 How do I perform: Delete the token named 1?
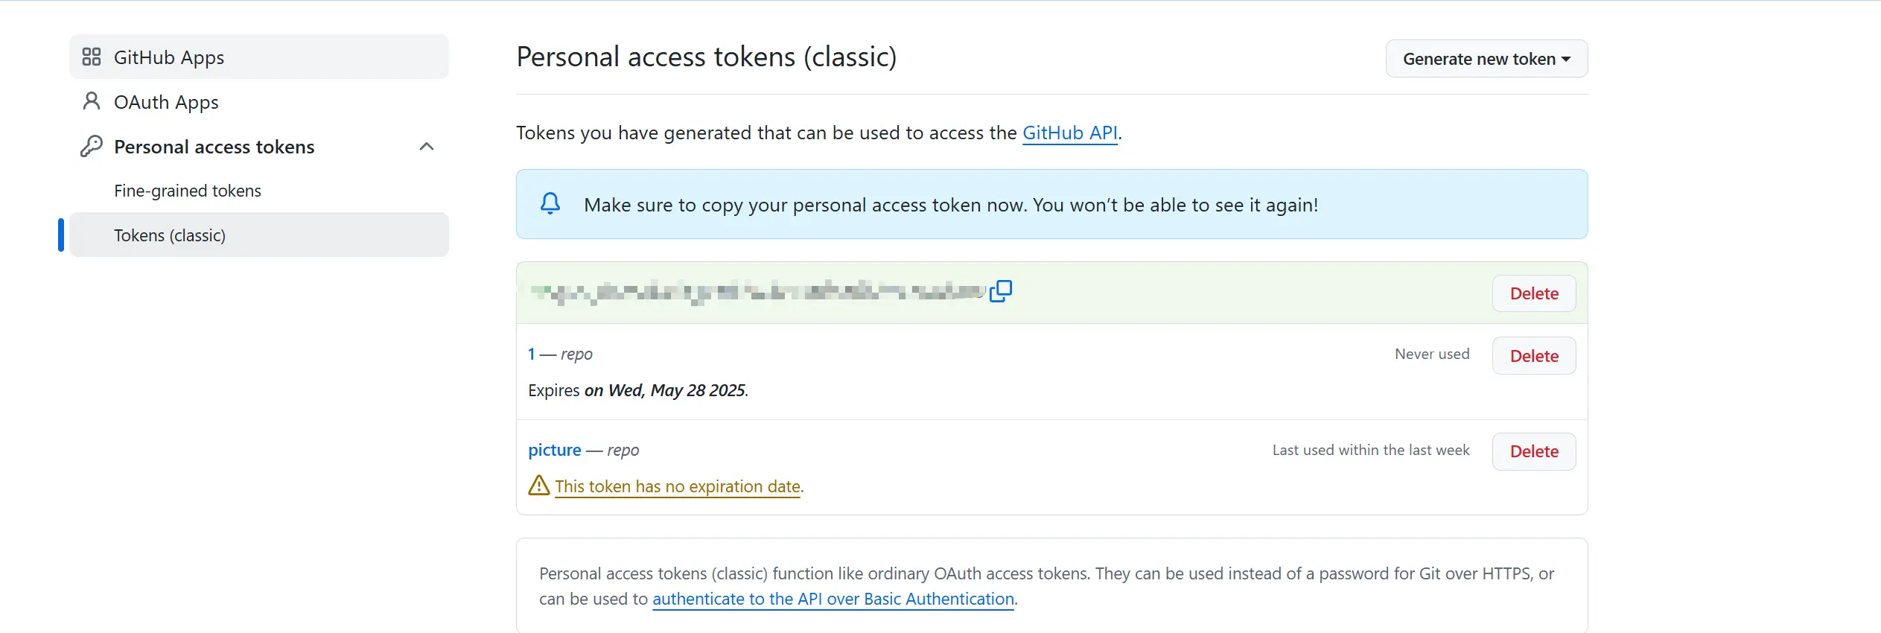1534,356
